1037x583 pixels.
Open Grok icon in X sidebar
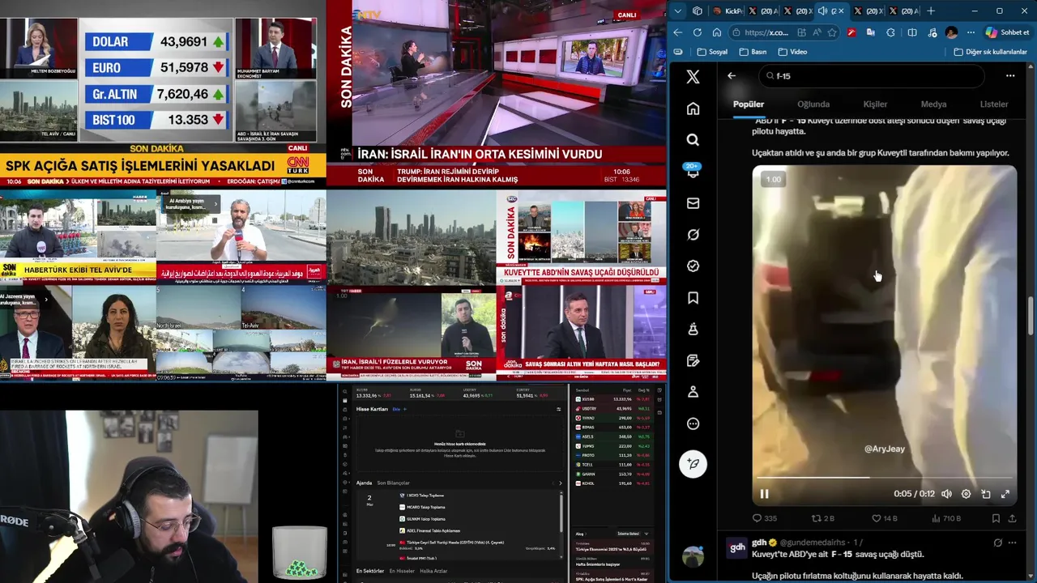[x=693, y=235]
